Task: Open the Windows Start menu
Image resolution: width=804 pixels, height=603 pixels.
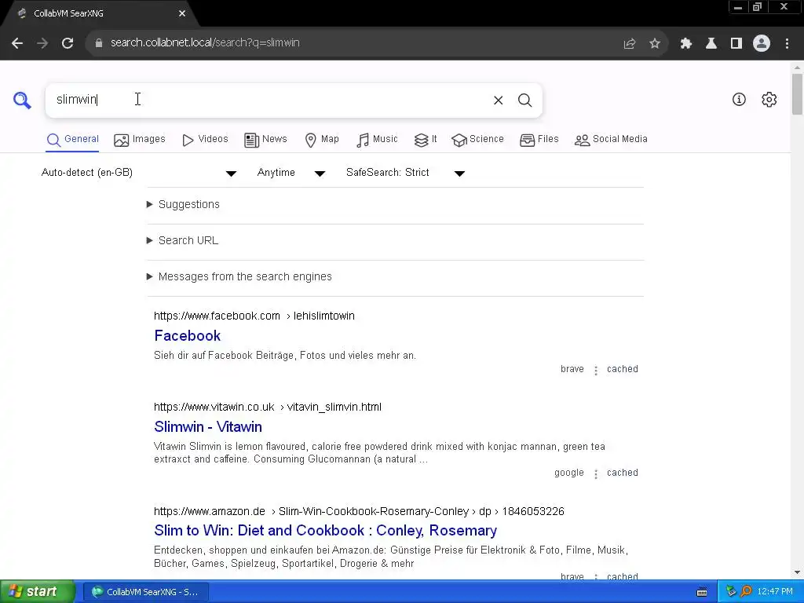Action: [x=38, y=592]
